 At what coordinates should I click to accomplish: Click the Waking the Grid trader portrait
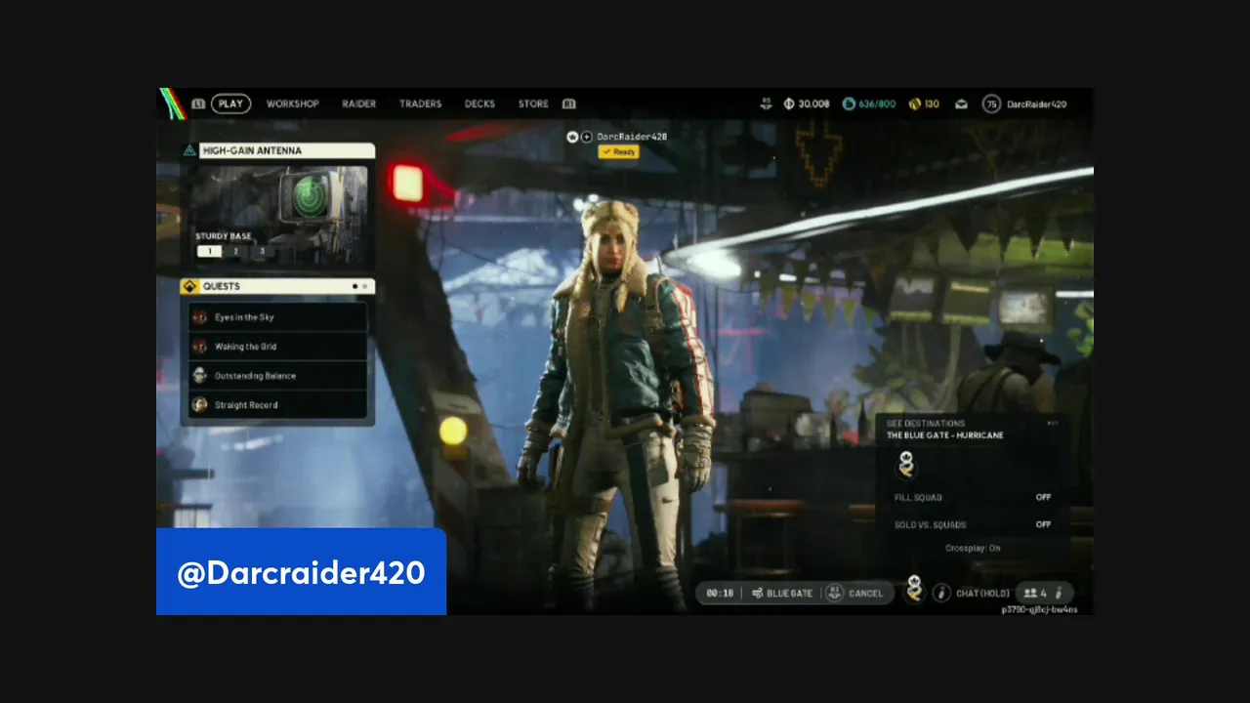coord(200,347)
